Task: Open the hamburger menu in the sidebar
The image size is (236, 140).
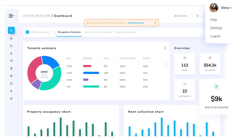Action: [11, 16]
